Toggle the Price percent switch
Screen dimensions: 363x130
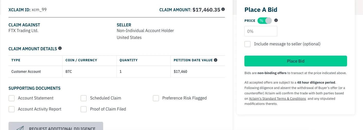click(264, 21)
